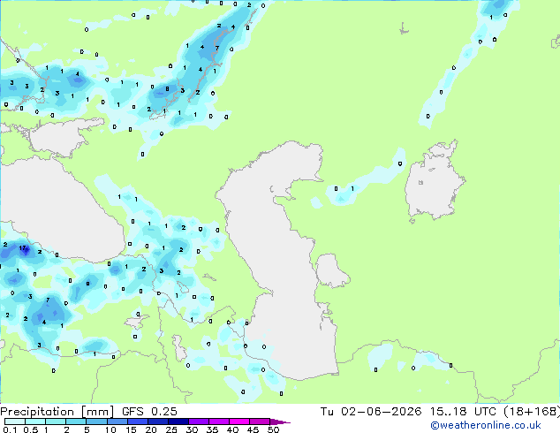Click the '10' legend tick label
Screen dimensions: 560x433
(110, 429)
